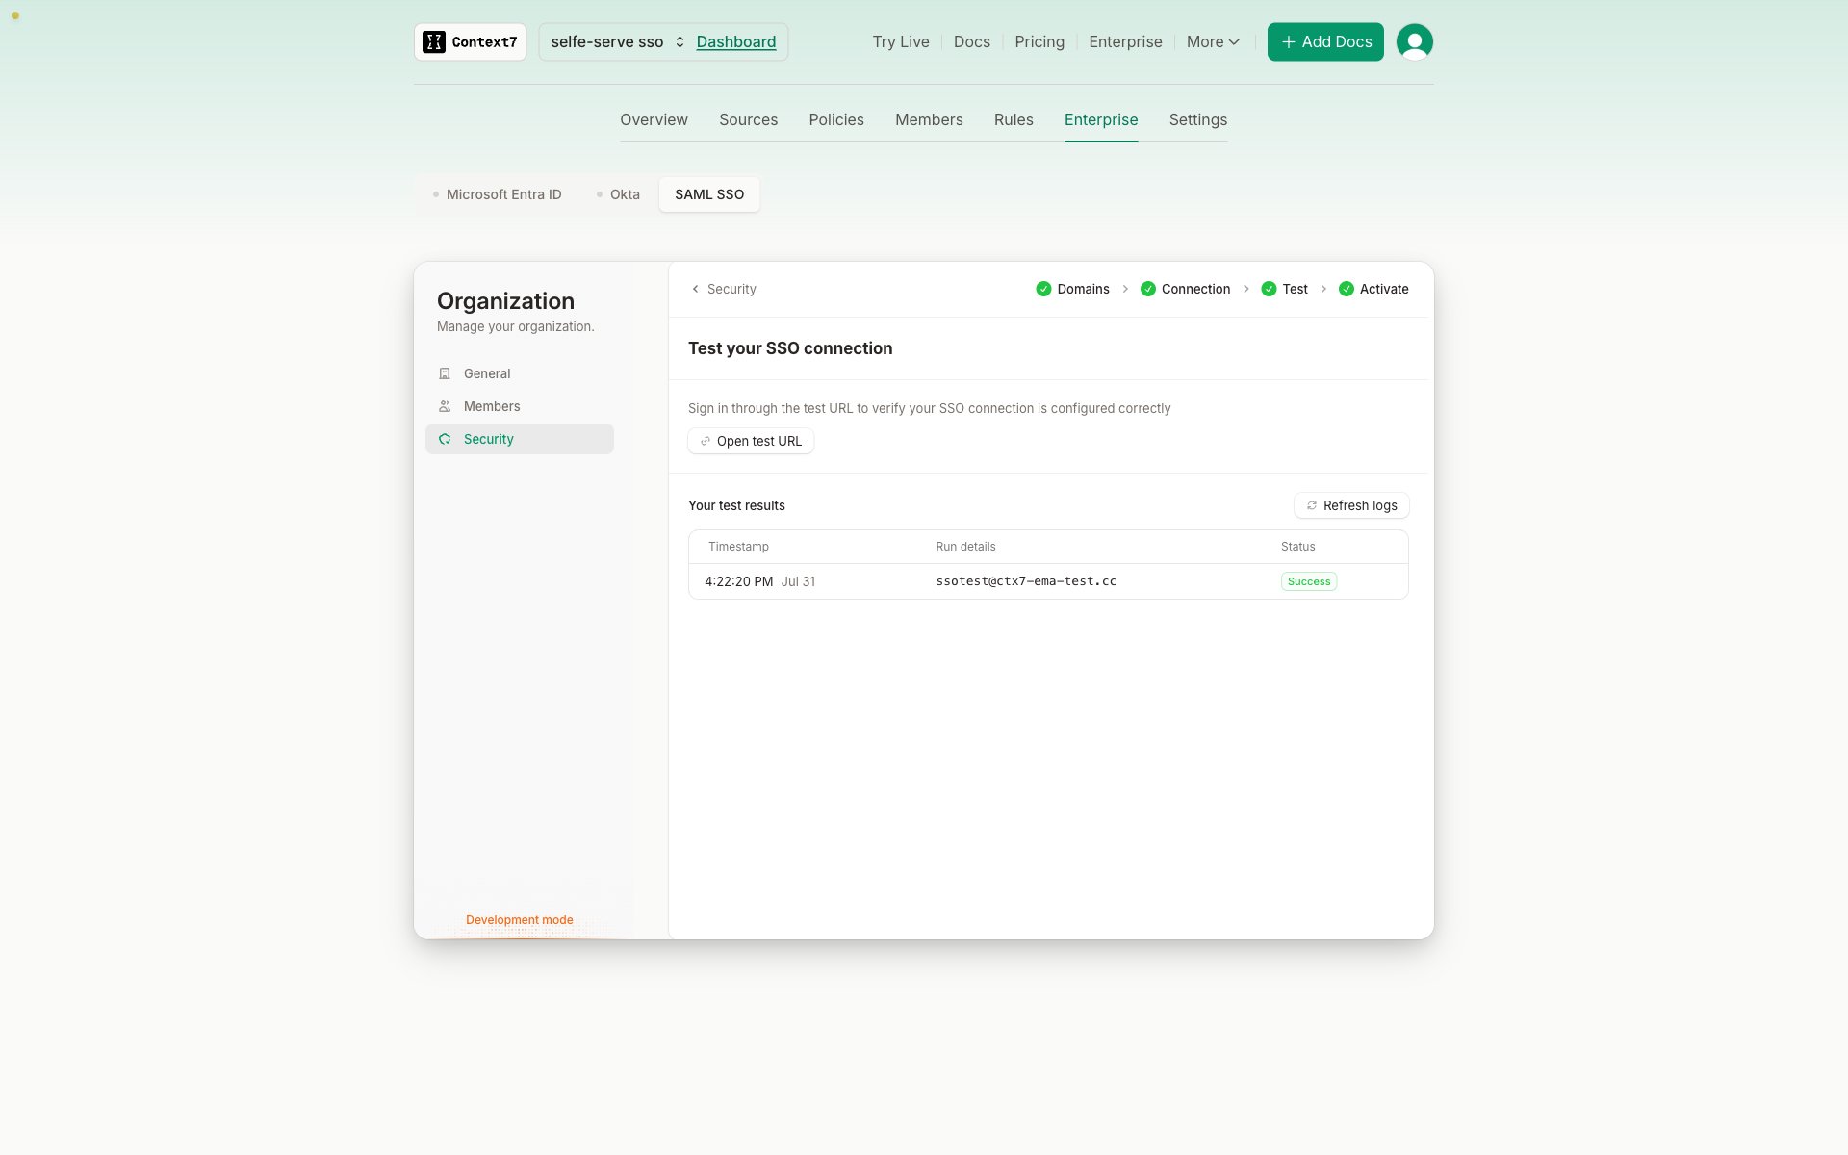
Task: Click the refresh icon in Refresh logs
Action: point(1311,505)
